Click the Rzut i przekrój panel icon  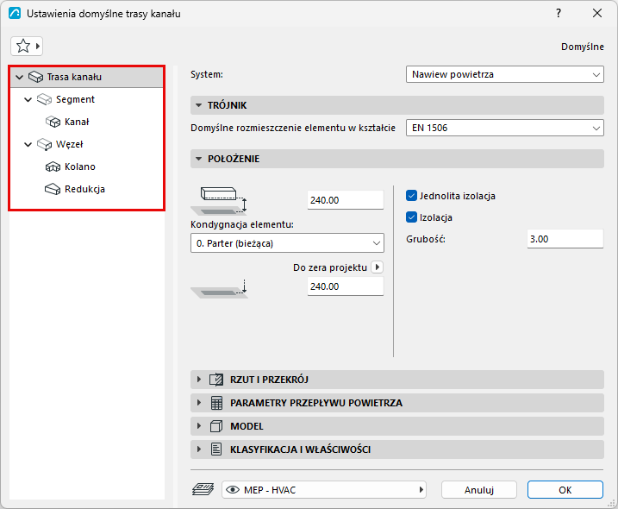216,380
